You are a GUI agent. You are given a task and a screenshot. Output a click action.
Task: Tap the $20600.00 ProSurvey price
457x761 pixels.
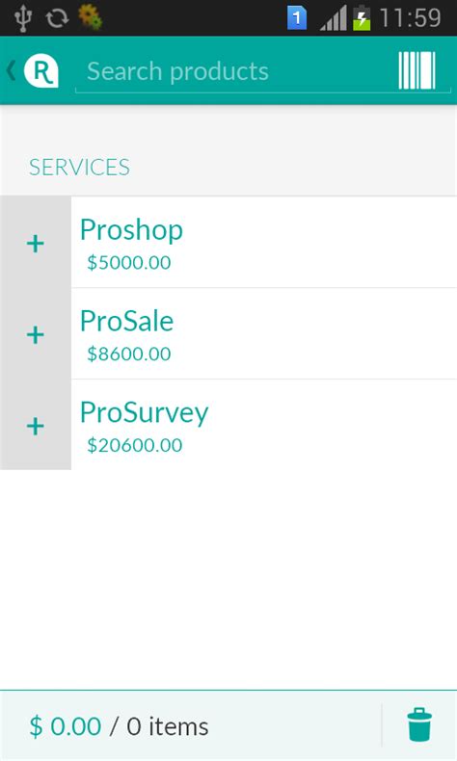pyautogui.click(x=135, y=445)
